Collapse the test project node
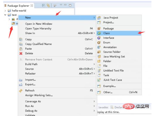 [5, 15]
